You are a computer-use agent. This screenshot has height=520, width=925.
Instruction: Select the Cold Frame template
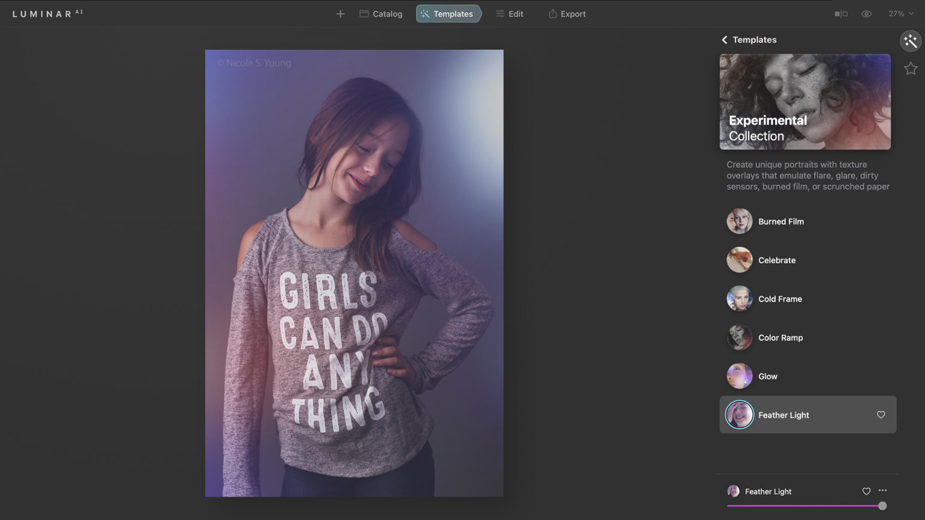coord(780,299)
